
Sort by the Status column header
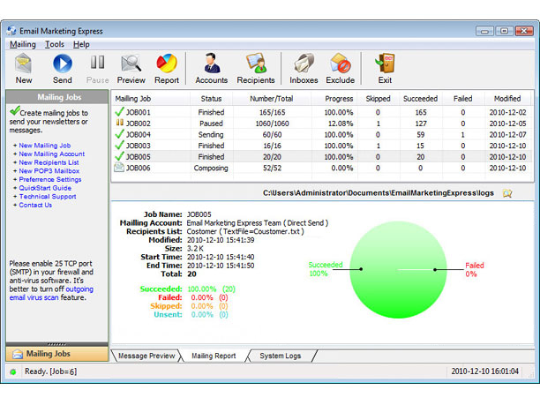click(211, 99)
